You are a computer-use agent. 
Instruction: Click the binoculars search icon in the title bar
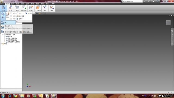[x=144, y=1]
